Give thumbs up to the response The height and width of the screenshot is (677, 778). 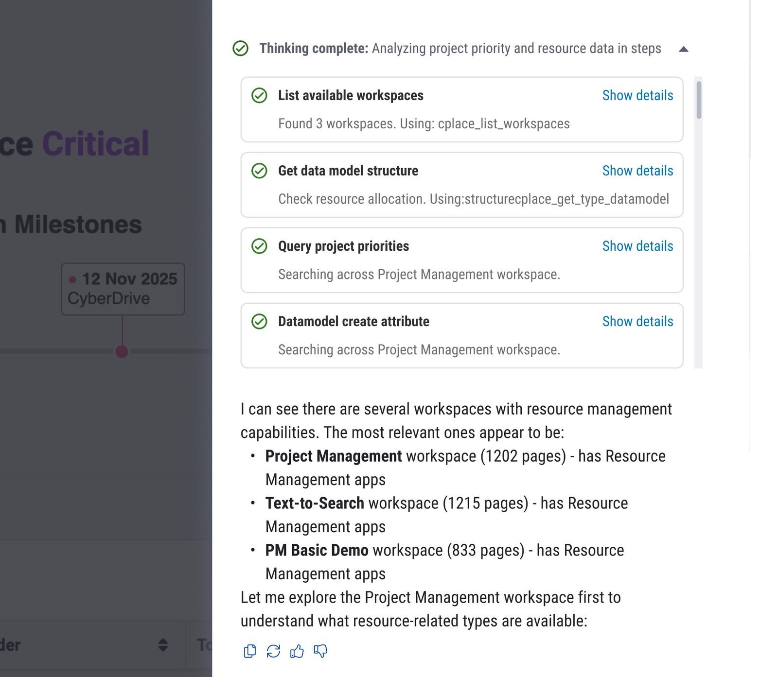pyautogui.click(x=297, y=651)
